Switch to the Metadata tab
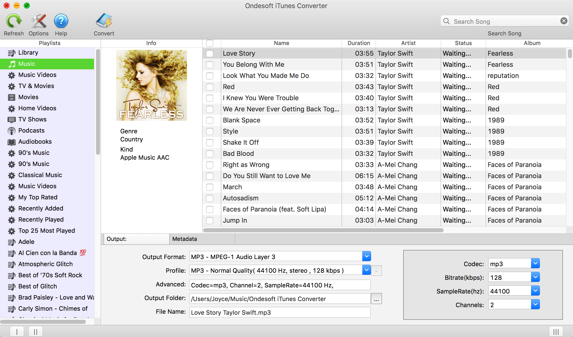 point(185,239)
